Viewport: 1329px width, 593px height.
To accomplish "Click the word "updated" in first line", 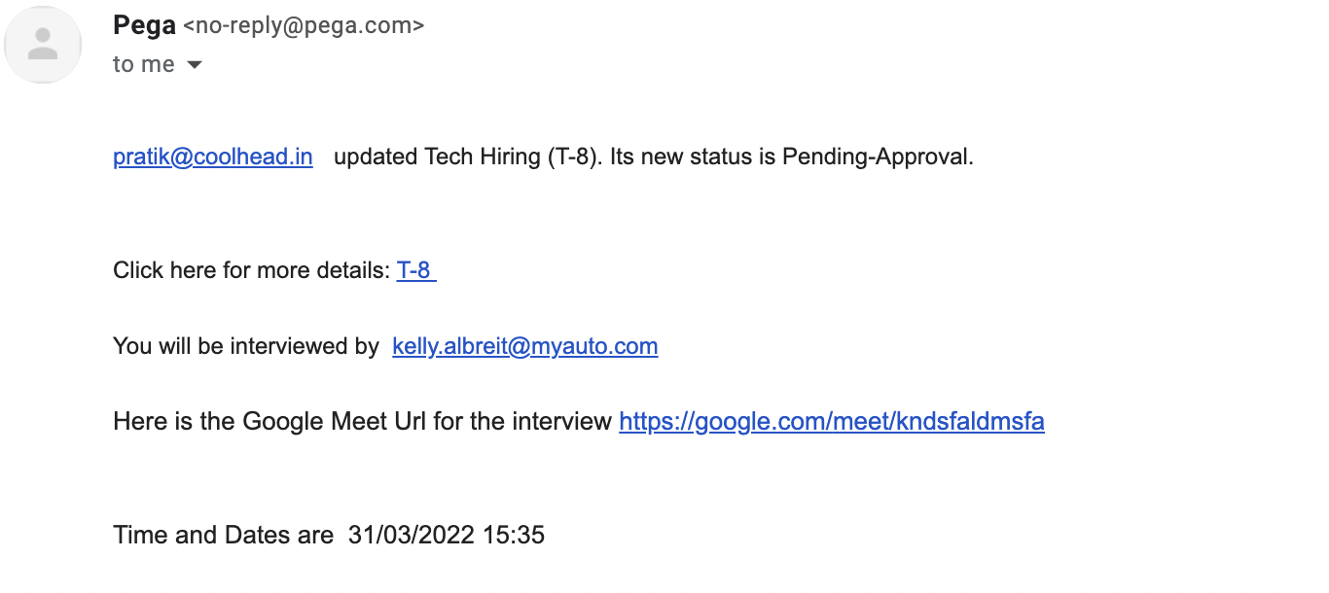I will tap(377, 157).
